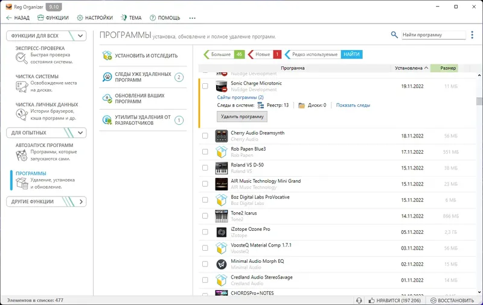483x305 pixels.
Task: Click the Удалить программу button
Action: point(242,116)
